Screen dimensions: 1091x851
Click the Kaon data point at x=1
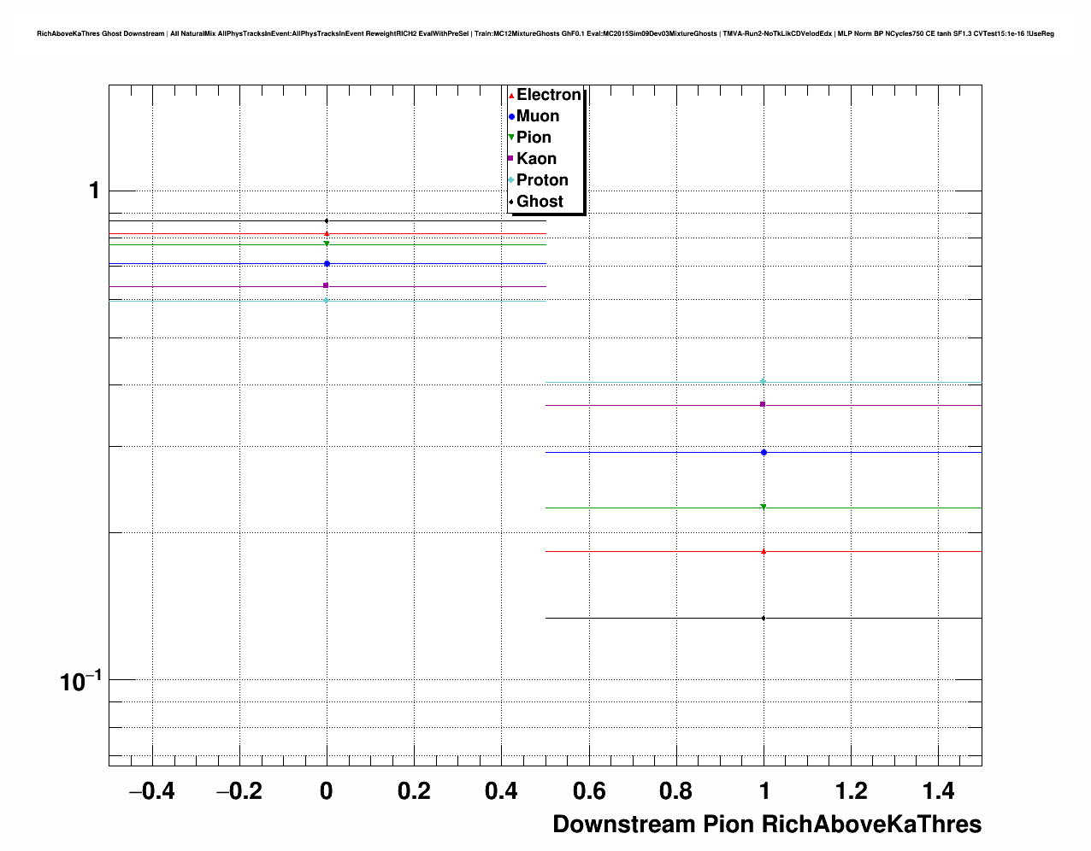(x=764, y=404)
